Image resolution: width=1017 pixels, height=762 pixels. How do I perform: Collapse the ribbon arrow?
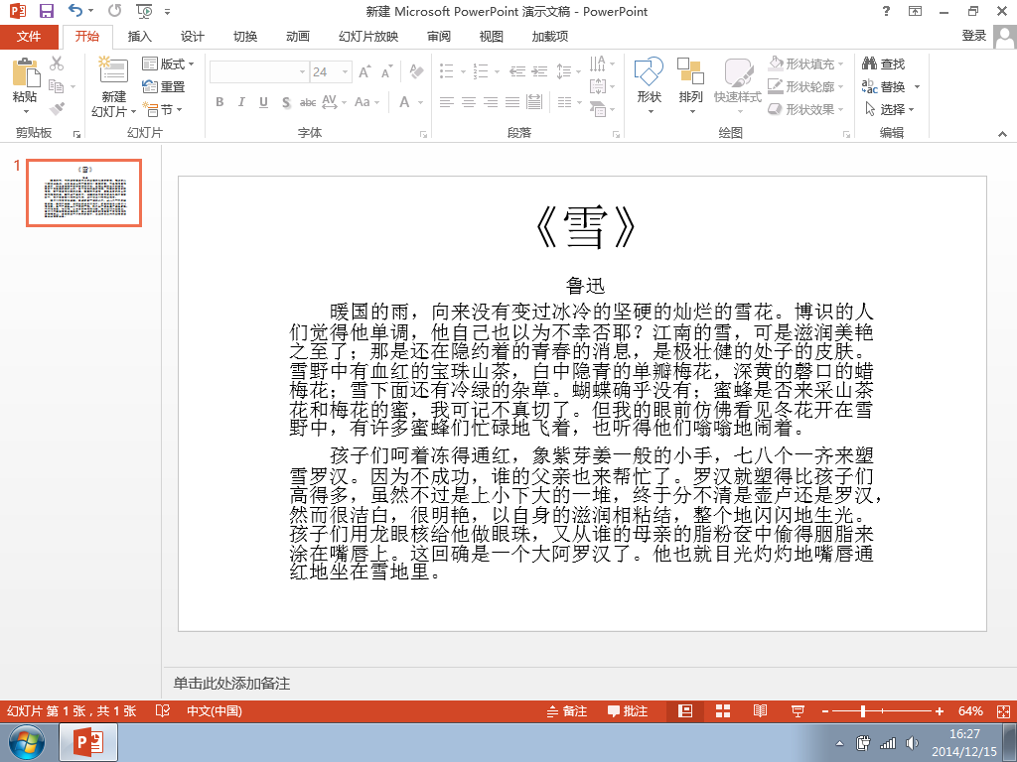pyautogui.click(x=1003, y=134)
